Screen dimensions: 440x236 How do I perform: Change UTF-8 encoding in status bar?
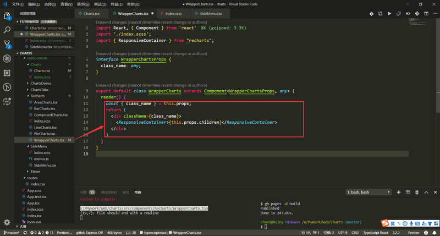[343, 233]
